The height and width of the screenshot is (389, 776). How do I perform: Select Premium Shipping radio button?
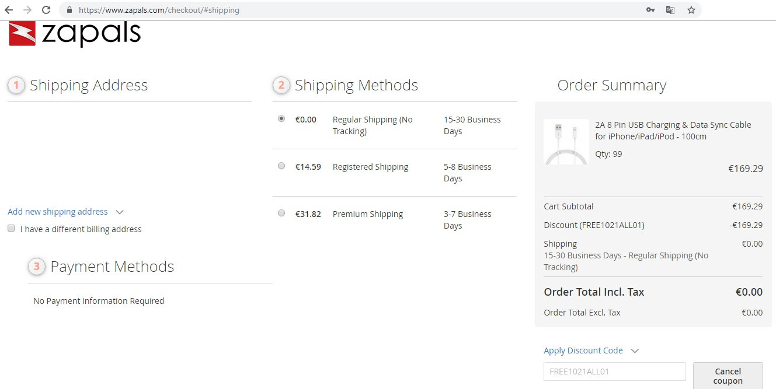point(281,213)
